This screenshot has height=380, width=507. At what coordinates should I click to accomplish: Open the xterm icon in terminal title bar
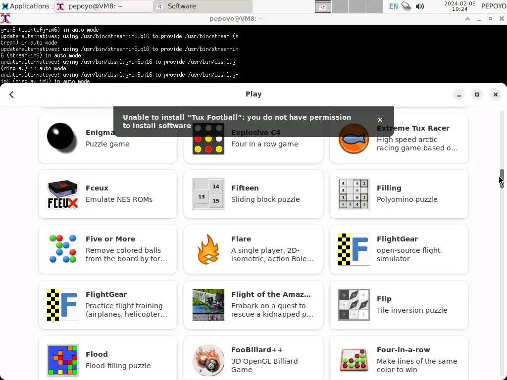tap(5, 19)
